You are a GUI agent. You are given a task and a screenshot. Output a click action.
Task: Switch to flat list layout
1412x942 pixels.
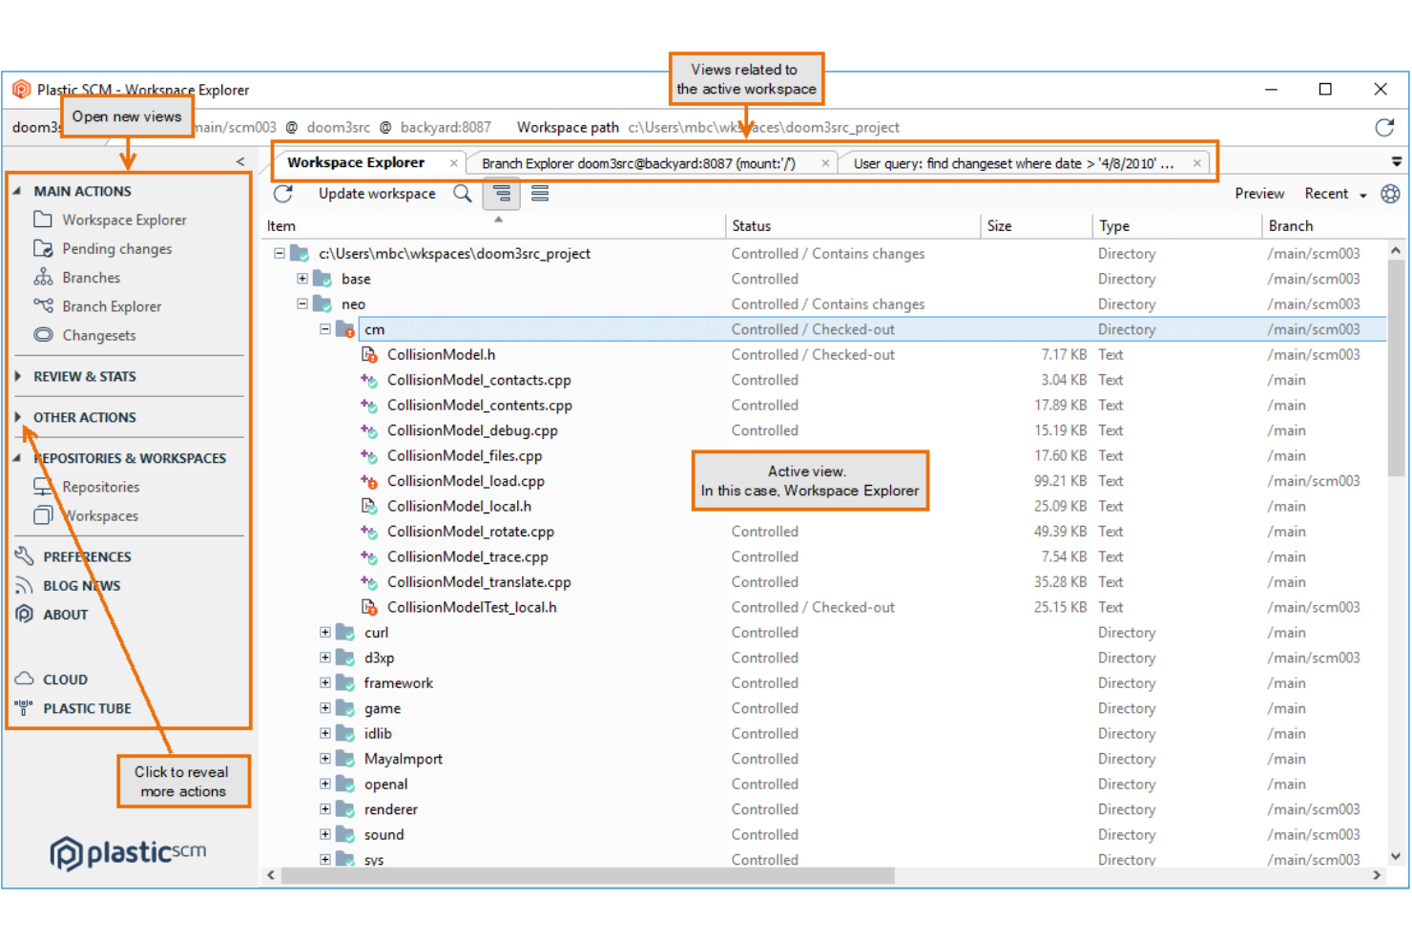click(x=539, y=193)
